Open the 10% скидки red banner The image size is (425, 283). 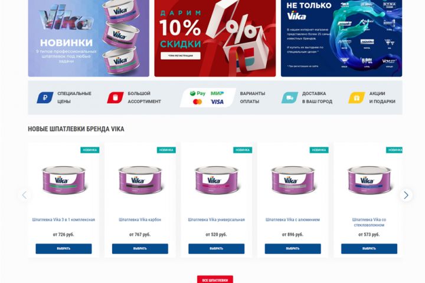click(x=215, y=38)
